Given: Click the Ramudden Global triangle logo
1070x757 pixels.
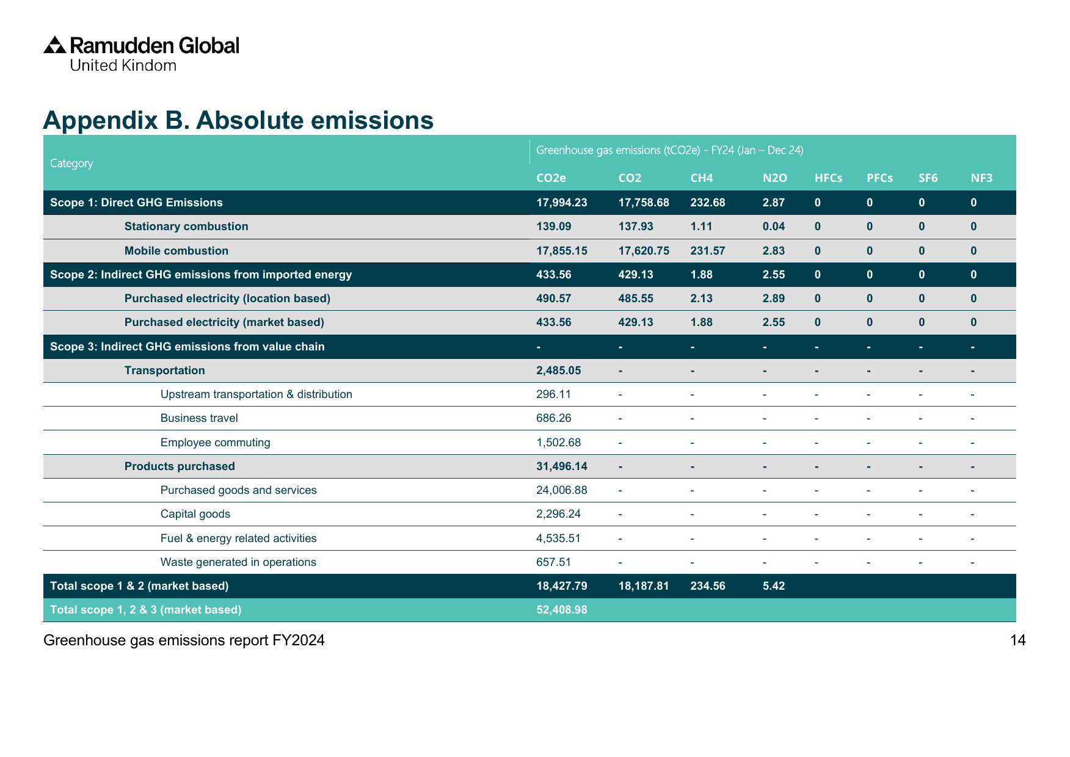Looking at the screenshot, I should tap(54, 45).
